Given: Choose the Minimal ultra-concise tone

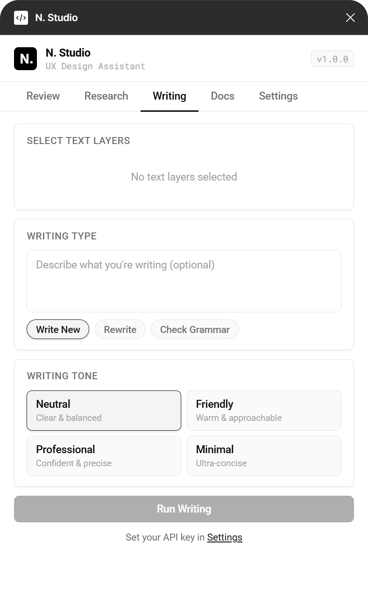Looking at the screenshot, I should (264, 455).
